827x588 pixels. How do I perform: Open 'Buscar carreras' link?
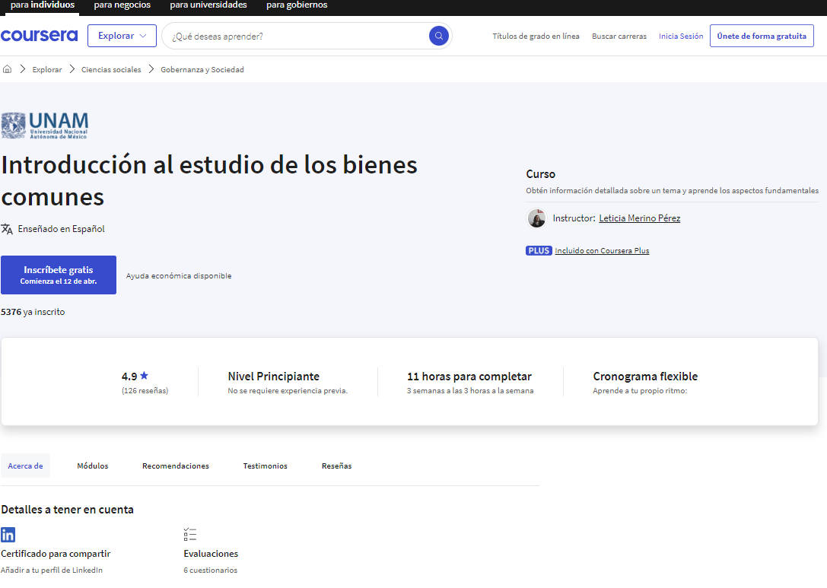[619, 37]
